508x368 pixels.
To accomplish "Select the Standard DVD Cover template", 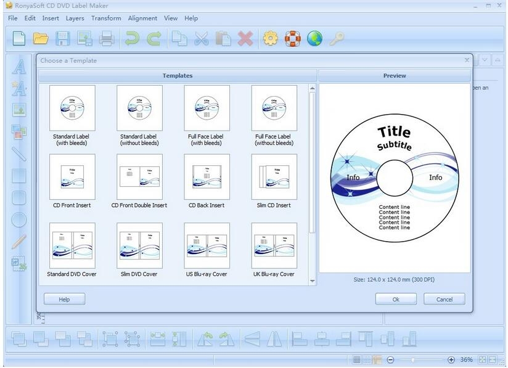I will pyautogui.click(x=72, y=247).
